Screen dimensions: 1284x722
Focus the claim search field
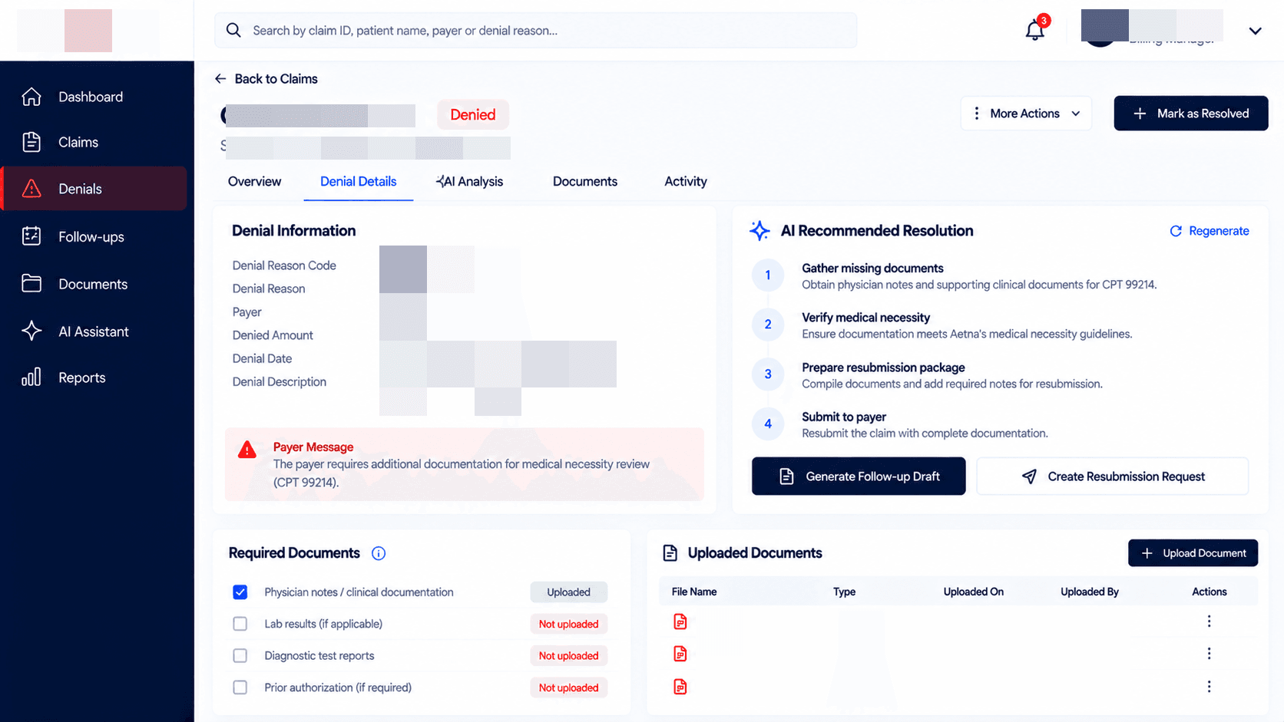click(x=536, y=31)
